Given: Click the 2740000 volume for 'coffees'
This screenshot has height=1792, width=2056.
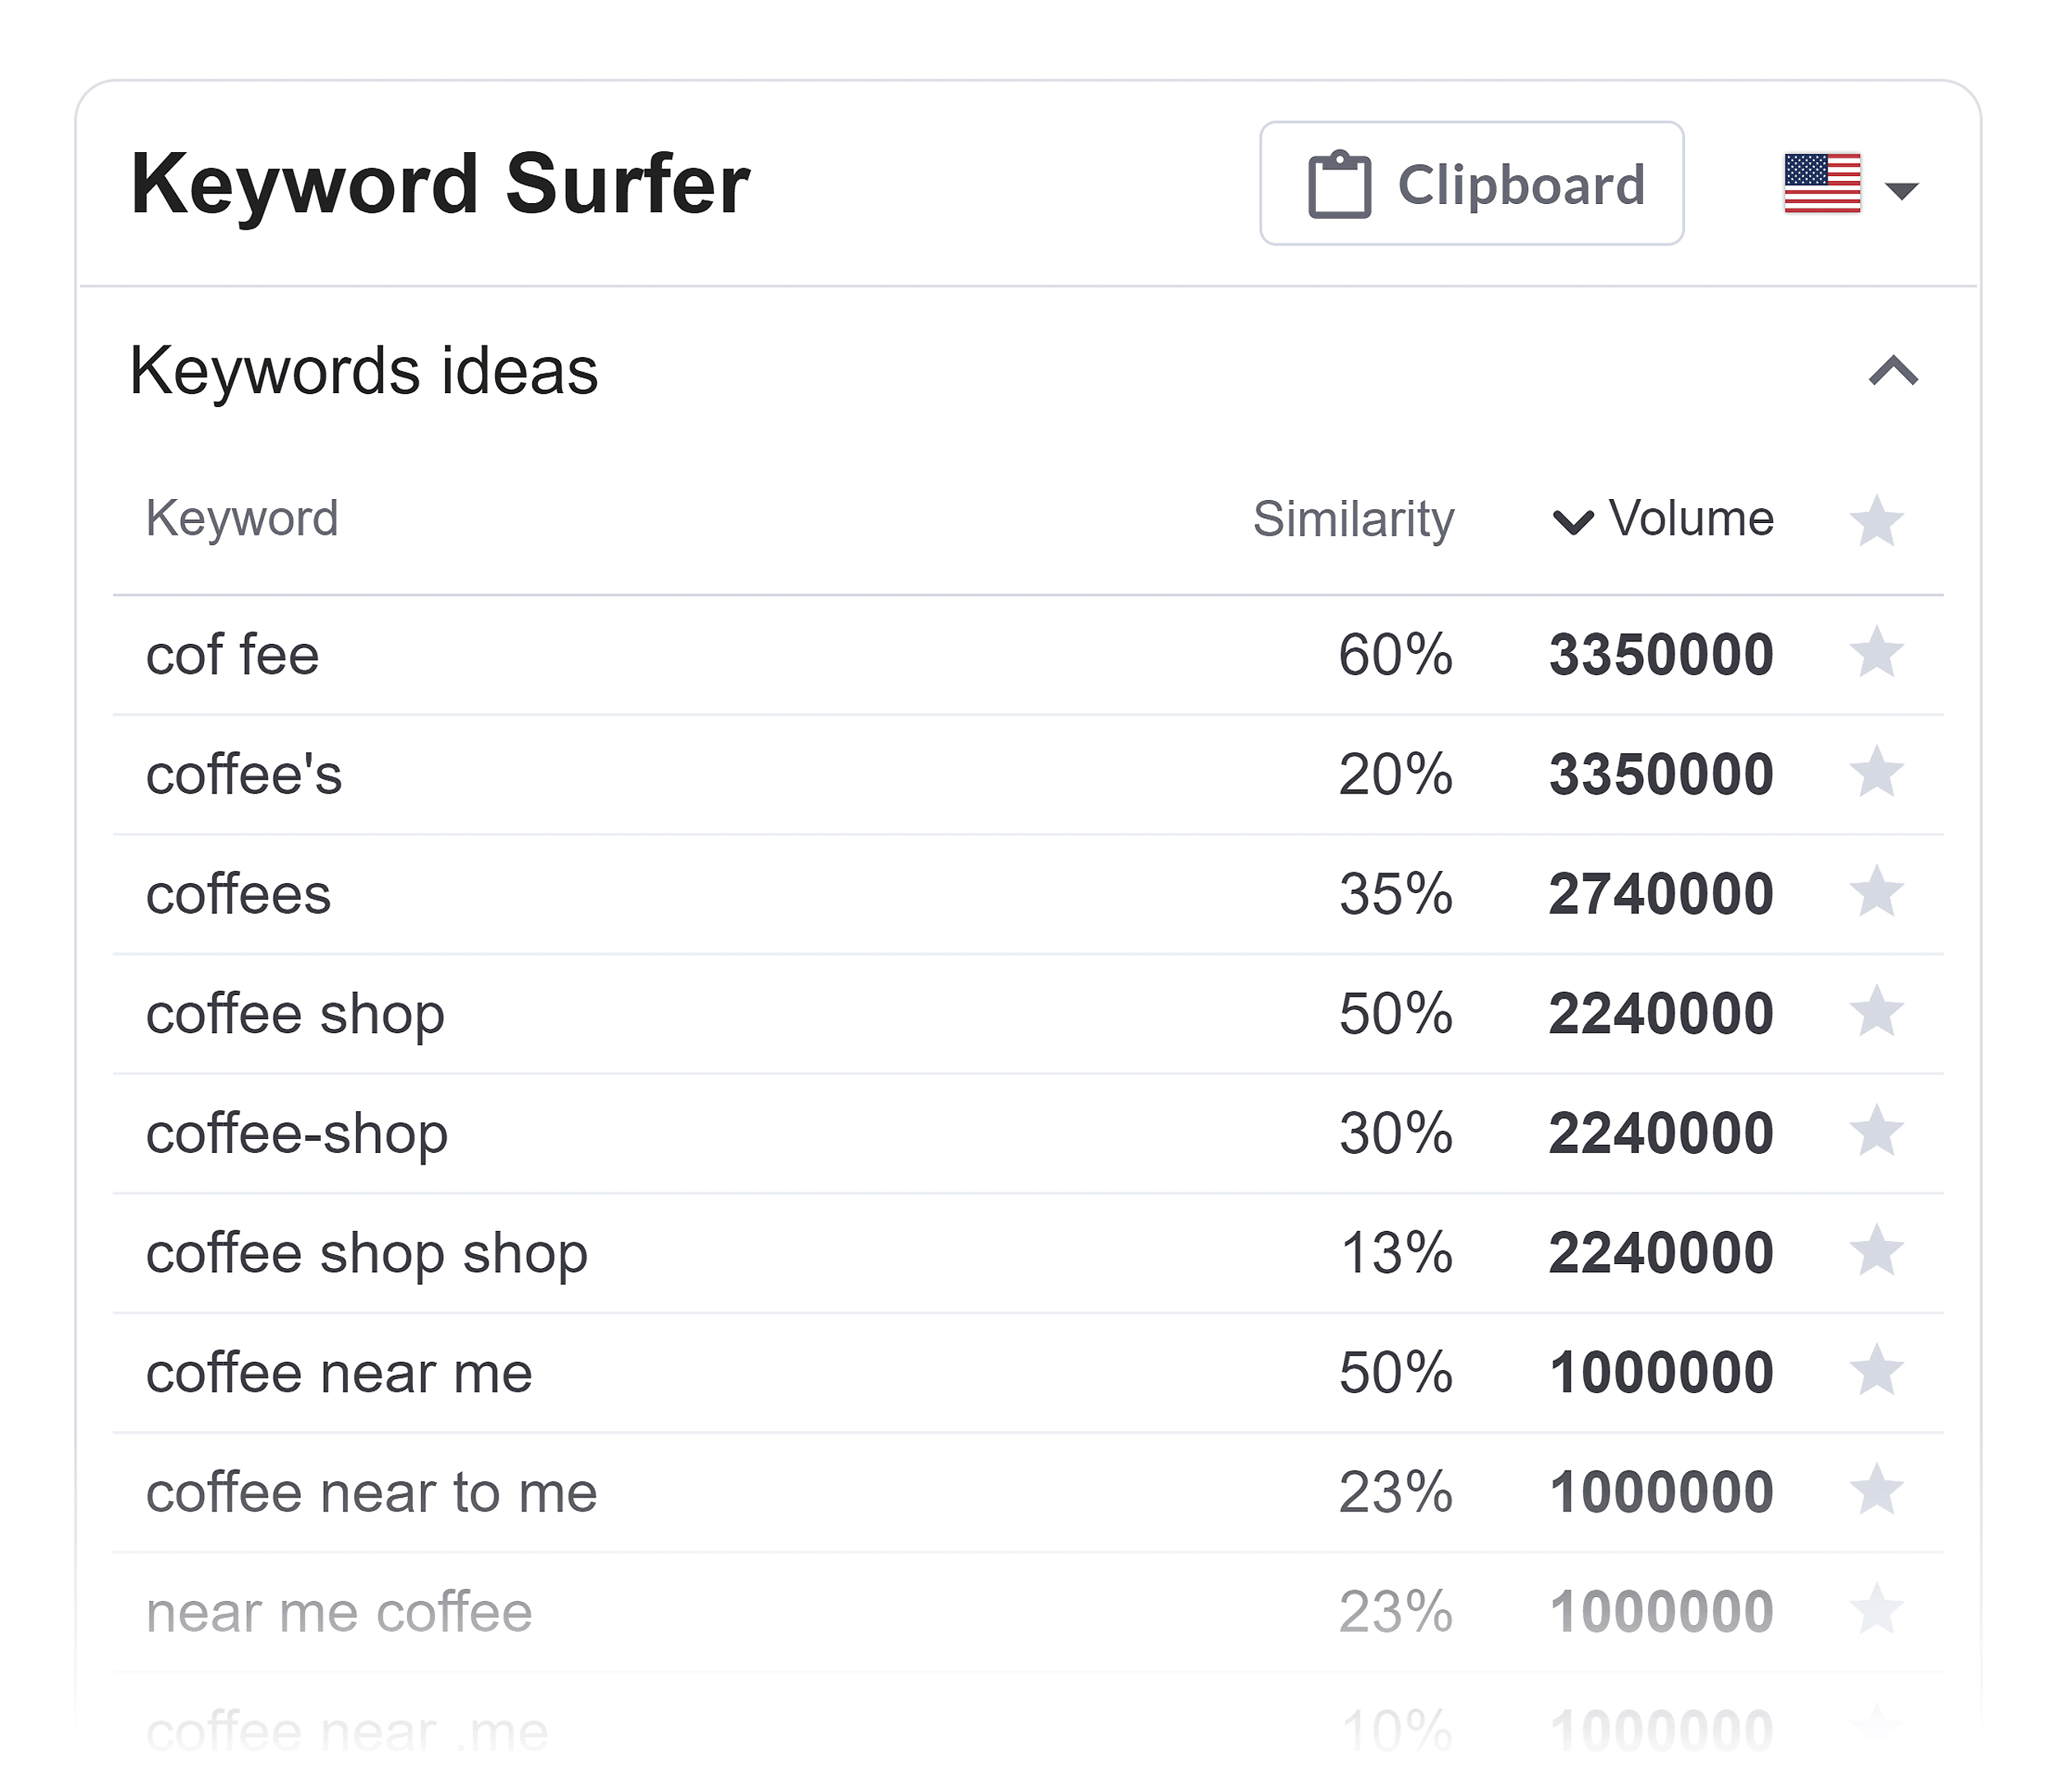Looking at the screenshot, I should coord(1662,894).
